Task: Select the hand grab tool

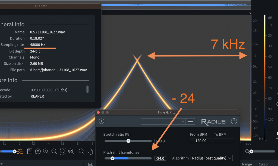Action: click(90, 151)
